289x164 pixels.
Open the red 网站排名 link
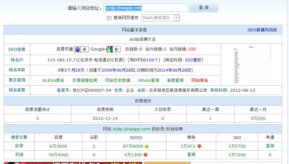(x=200, y=81)
